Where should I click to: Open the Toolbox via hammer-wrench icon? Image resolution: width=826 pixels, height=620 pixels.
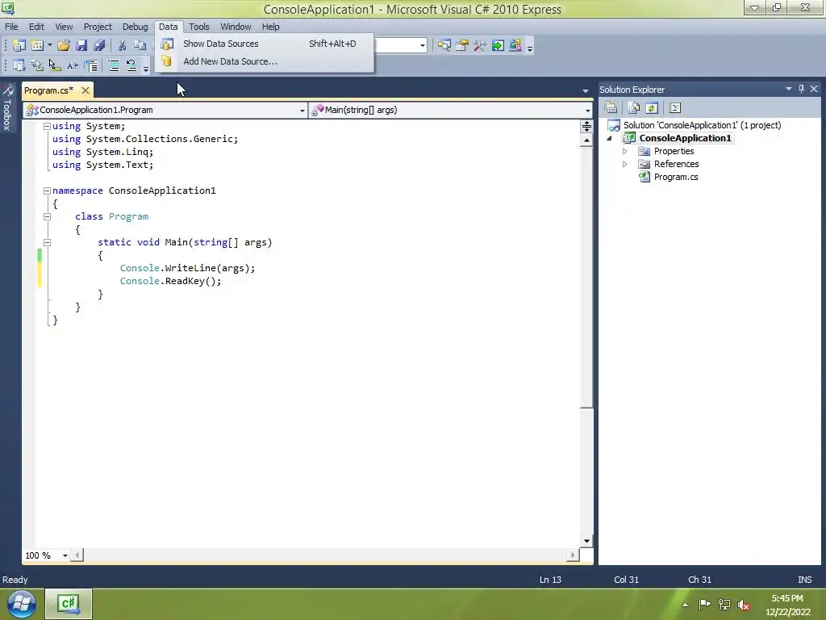pos(479,46)
